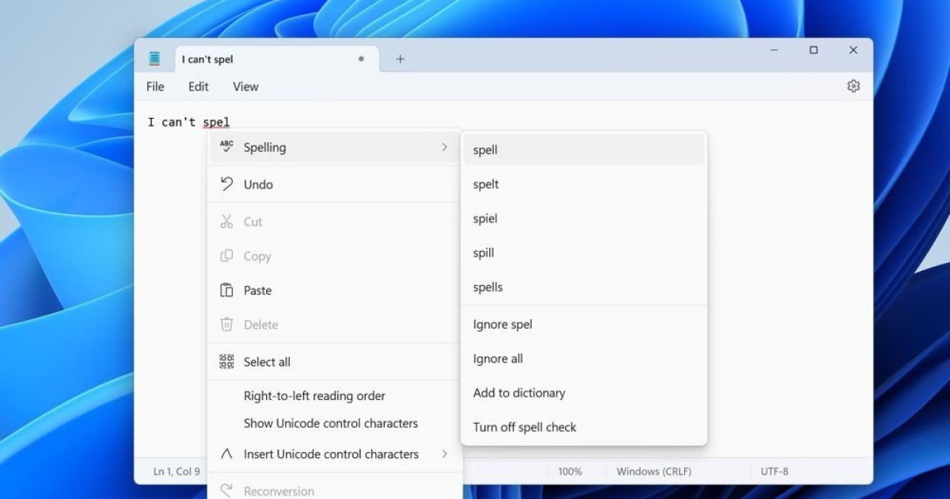Select the Paste clipboard icon
This screenshot has width=950, height=499.
coord(225,290)
